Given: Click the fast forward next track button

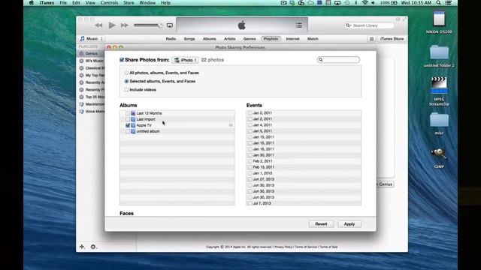Looking at the screenshot, I should [124, 25].
